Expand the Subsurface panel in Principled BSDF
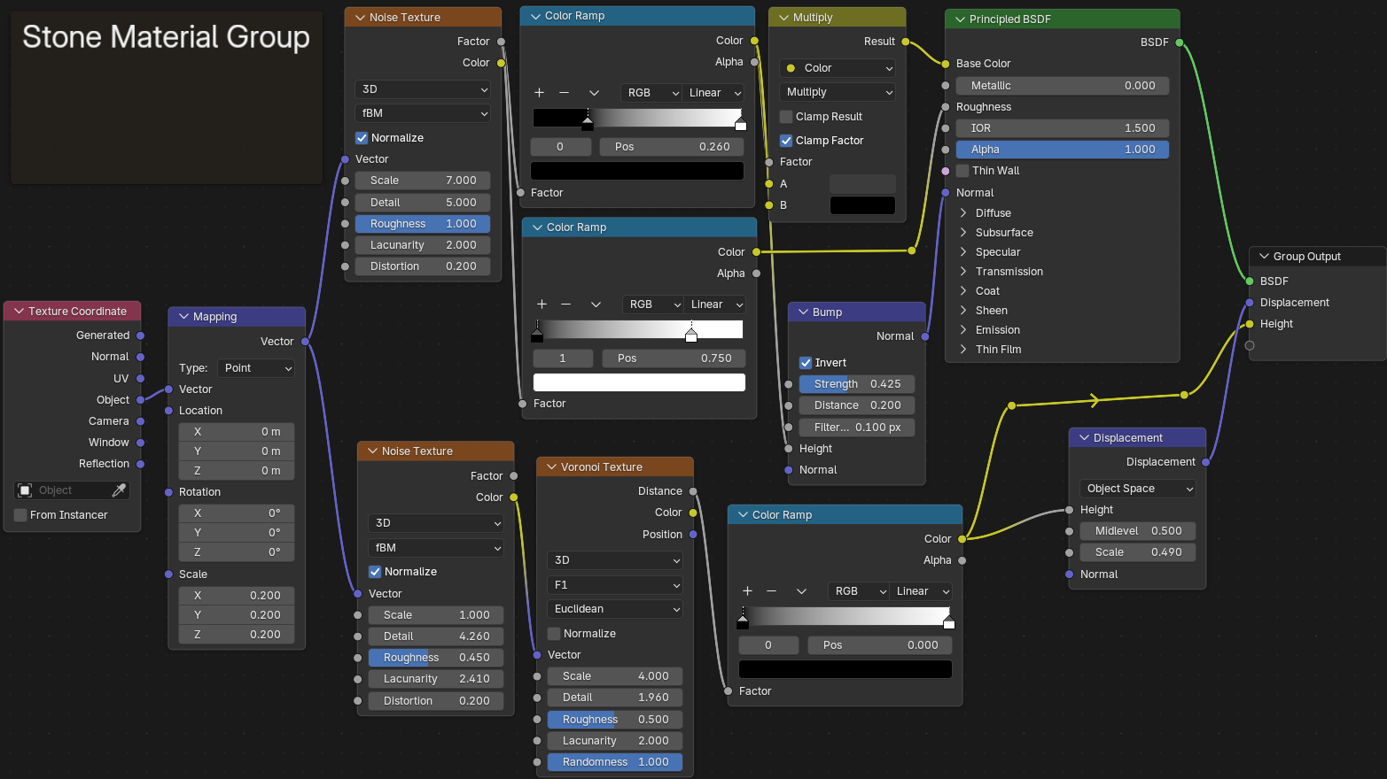 [x=963, y=233]
